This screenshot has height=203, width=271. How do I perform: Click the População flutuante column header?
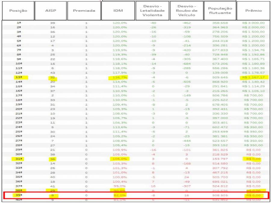[220, 11]
